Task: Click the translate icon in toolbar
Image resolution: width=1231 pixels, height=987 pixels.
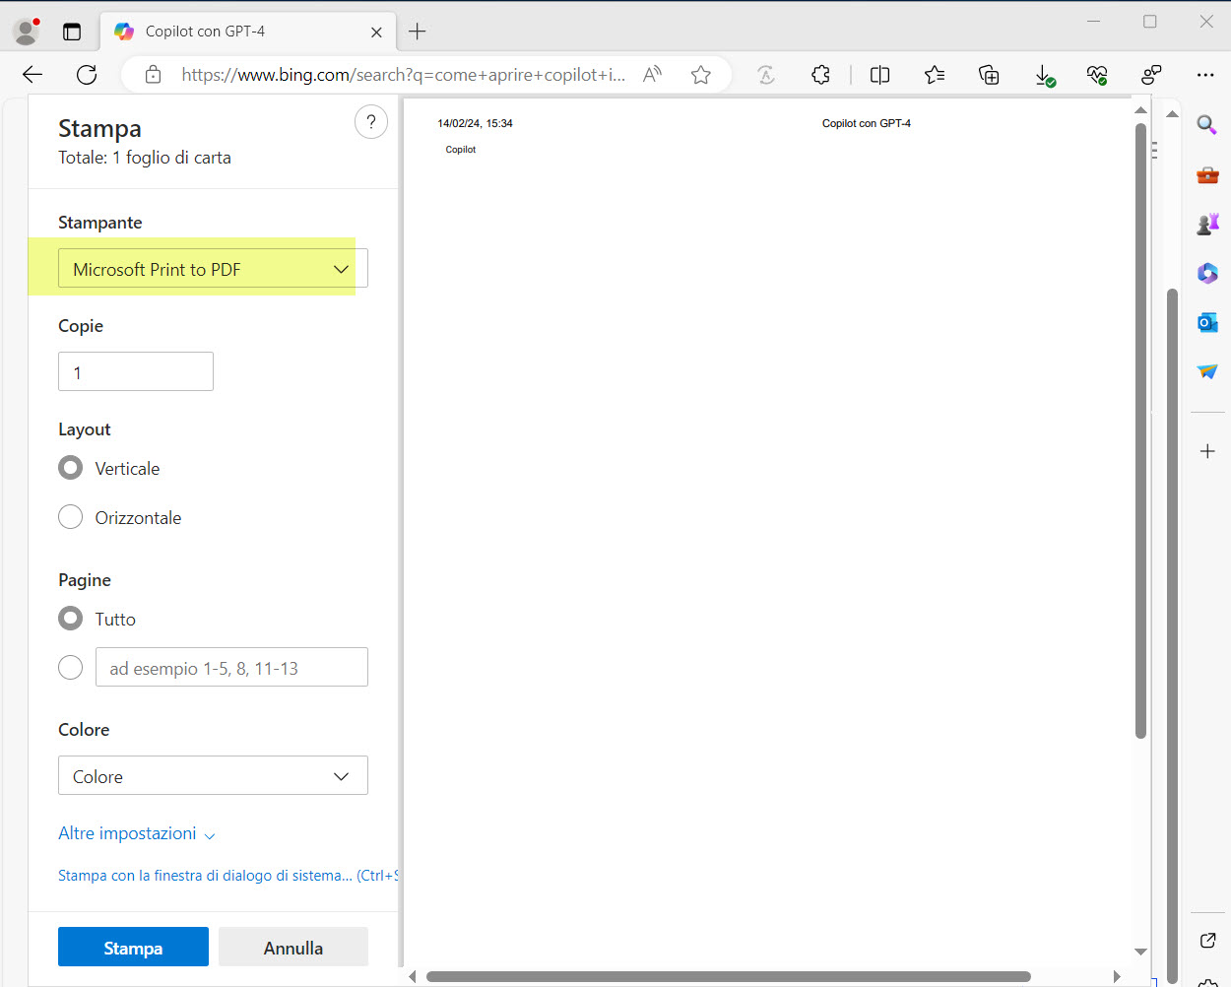Action: click(x=766, y=75)
